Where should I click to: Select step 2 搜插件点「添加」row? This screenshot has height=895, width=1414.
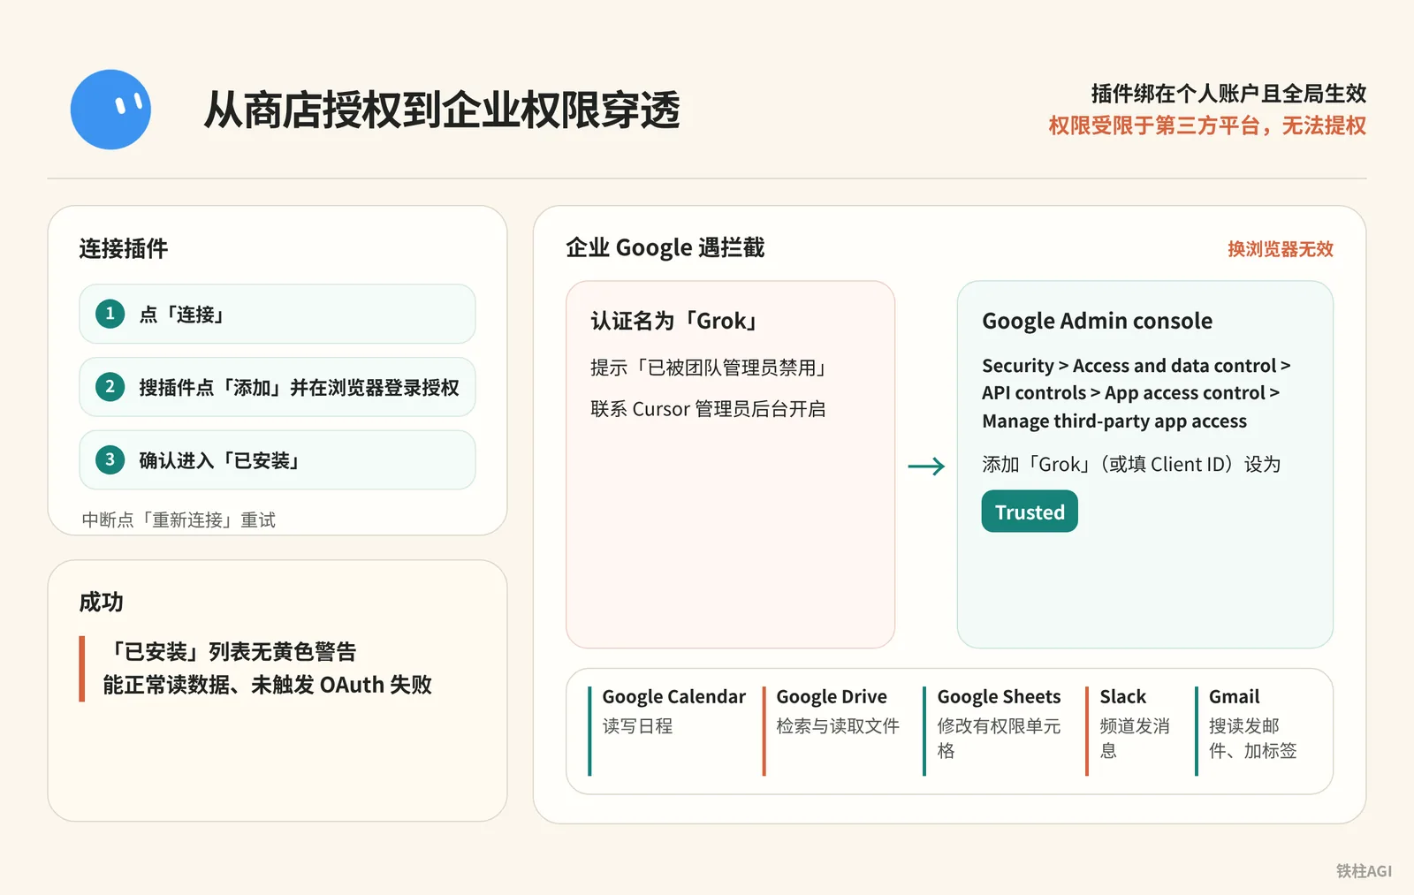(277, 387)
